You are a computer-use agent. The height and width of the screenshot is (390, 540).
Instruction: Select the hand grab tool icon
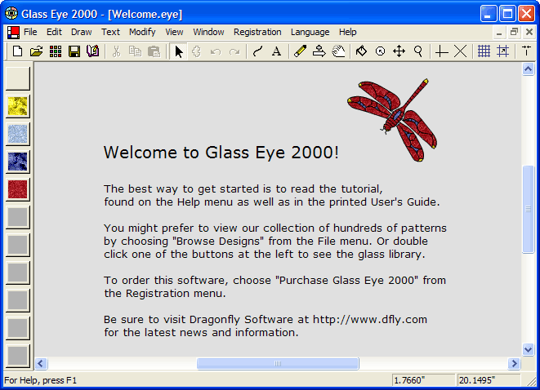click(338, 51)
